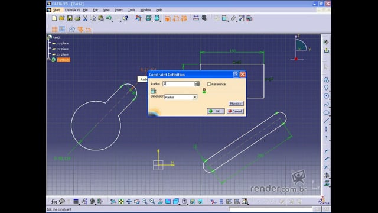Click the Radius spinner arrows
378x213 pixels.
[x=197, y=83]
